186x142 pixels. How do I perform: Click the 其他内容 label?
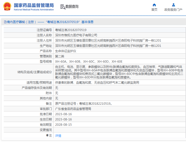coord(46,98)
